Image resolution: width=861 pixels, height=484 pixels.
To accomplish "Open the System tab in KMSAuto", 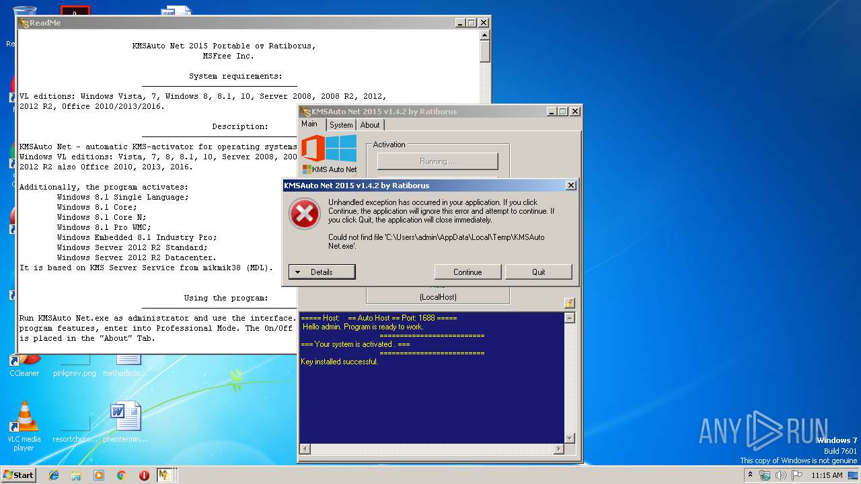I will [341, 125].
